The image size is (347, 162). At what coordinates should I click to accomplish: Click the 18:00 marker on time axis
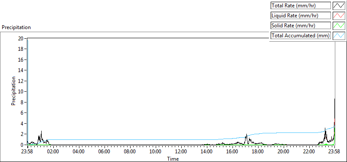(258, 152)
